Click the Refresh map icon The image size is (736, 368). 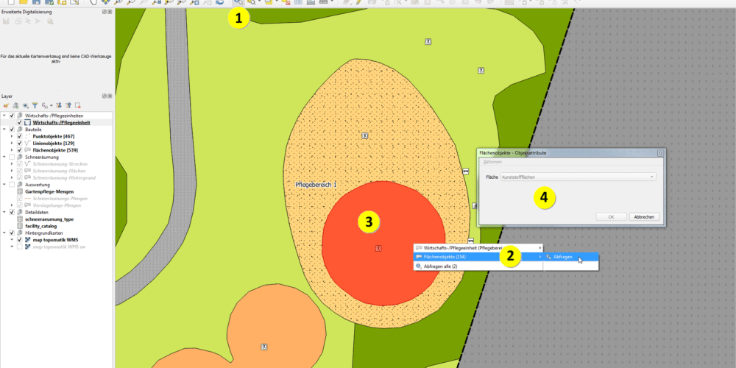220,2
